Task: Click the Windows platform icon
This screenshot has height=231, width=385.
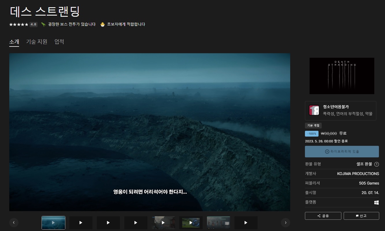Action: (x=376, y=203)
